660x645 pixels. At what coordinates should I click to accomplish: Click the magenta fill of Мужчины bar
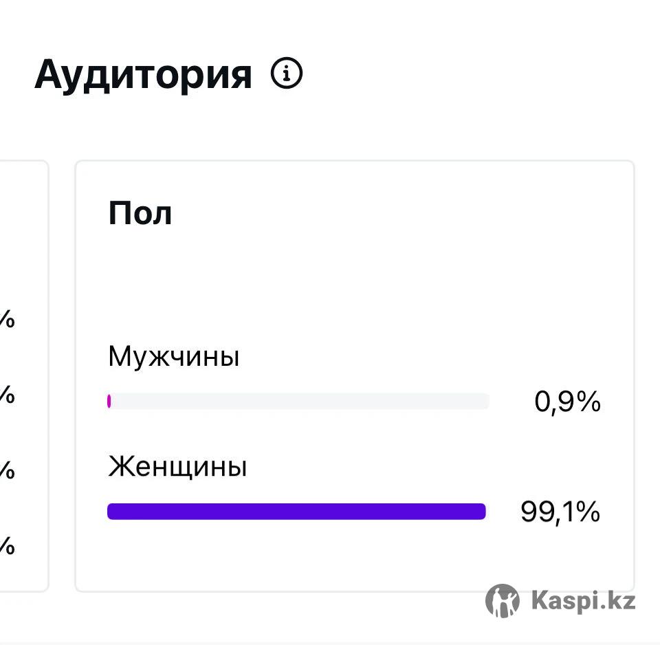coord(109,402)
